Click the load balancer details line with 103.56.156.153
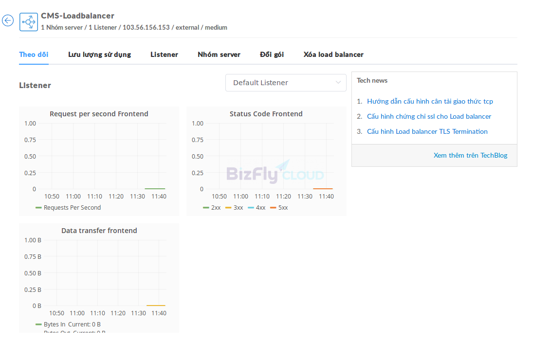This screenshot has width=551, height=343. [134, 27]
